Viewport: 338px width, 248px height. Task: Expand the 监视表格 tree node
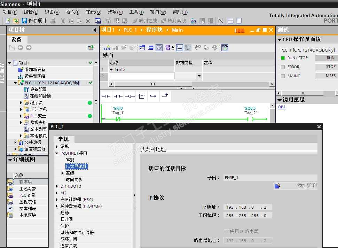pyautogui.click(x=21, y=123)
